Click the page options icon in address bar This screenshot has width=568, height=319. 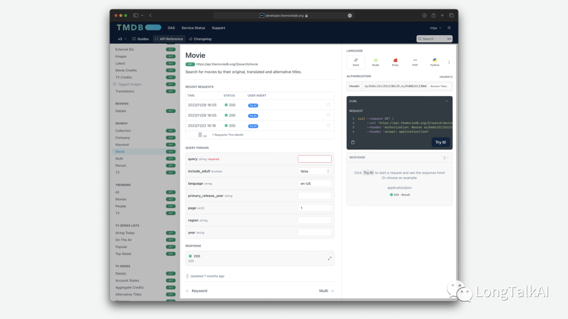[350, 16]
